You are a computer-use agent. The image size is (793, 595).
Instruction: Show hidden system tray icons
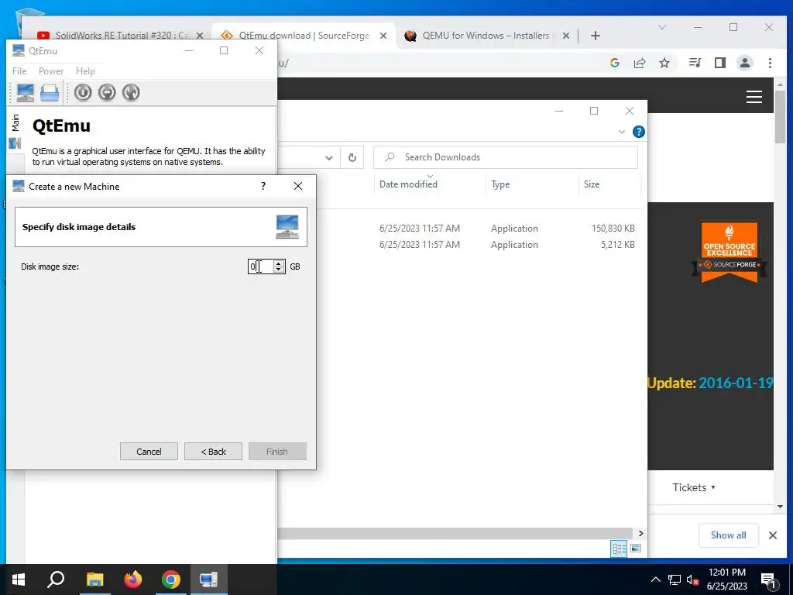[655, 580]
